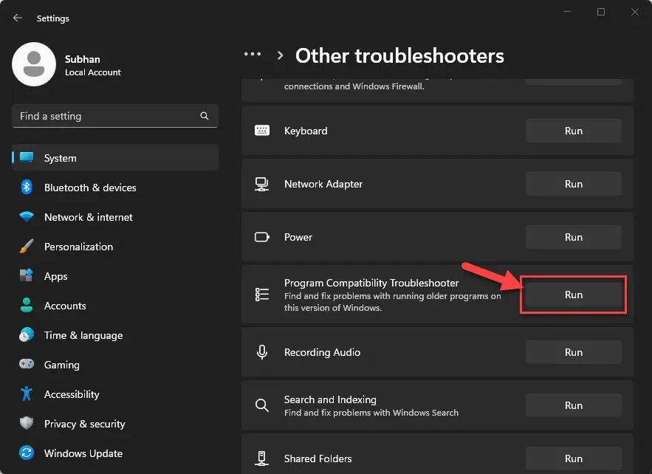The image size is (652, 474).
Task: Open Bluetooth & devices settings
Action: (x=115, y=187)
